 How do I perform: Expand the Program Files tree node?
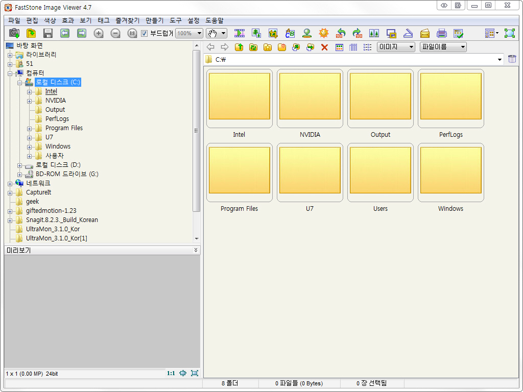29,129
